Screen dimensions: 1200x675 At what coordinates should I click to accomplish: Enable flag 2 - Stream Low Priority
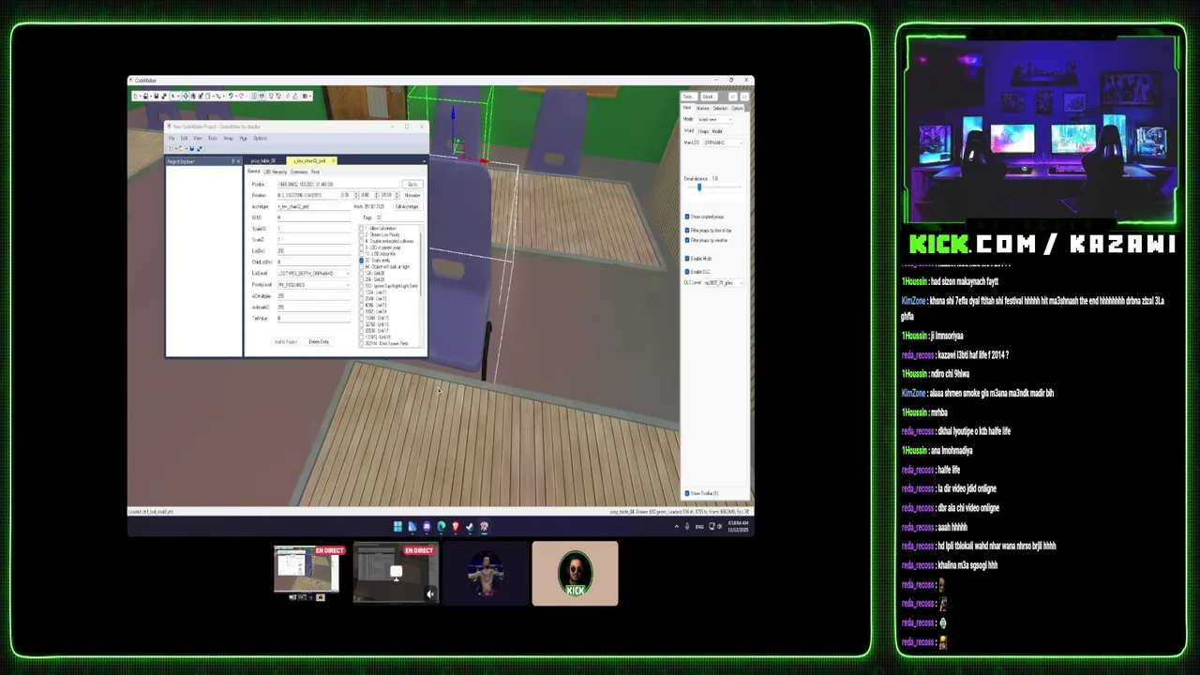[361, 235]
